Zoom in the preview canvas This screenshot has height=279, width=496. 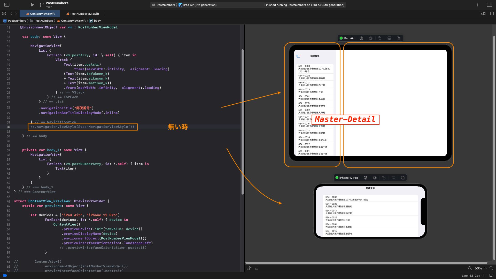click(x=491, y=268)
